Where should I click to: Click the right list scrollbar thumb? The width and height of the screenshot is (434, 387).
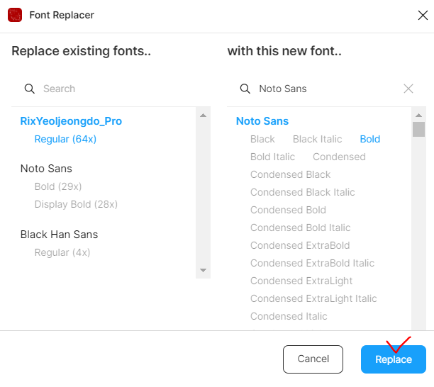point(419,129)
